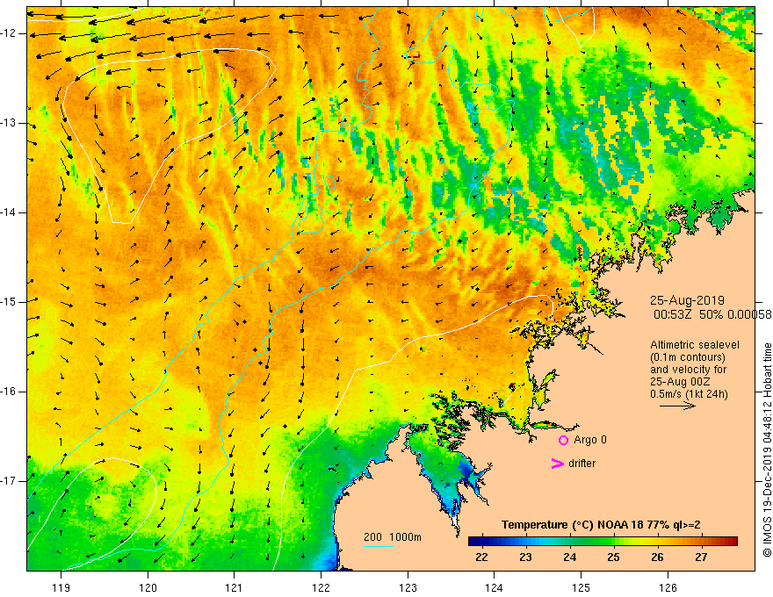Image resolution: width=773 pixels, height=597 pixels.
Task: Click the color bar value 24
Action: coord(569,557)
